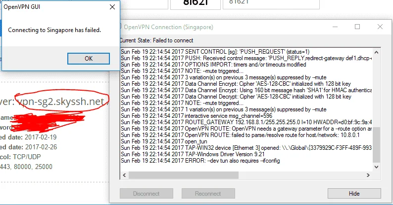Click the vpn-sg2.skyssh.net server name on webpage
Viewport: 393px width, 205px height.
[61, 102]
